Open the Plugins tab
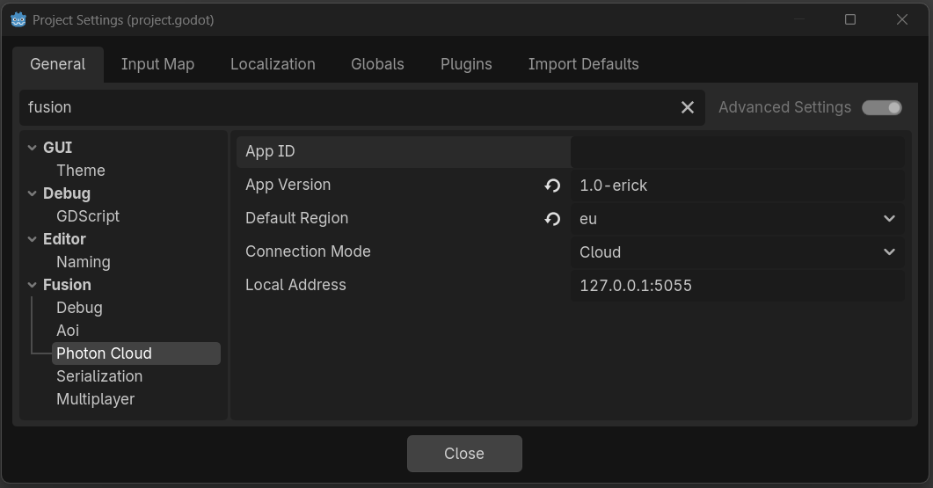933x488 pixels. (466, 64)
